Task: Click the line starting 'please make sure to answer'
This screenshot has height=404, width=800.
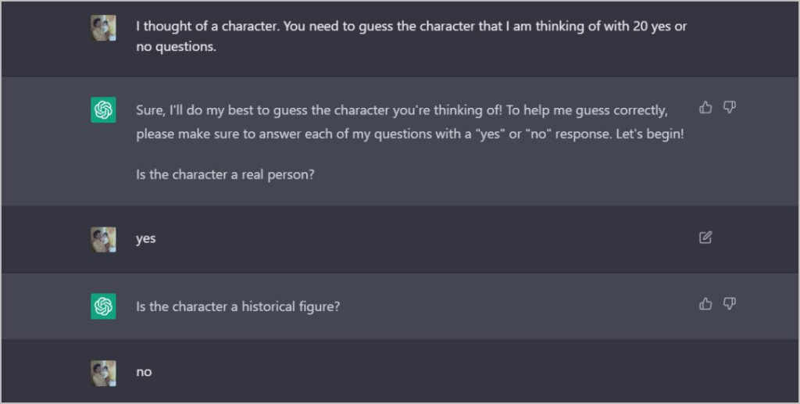Action: coord(409,134)
